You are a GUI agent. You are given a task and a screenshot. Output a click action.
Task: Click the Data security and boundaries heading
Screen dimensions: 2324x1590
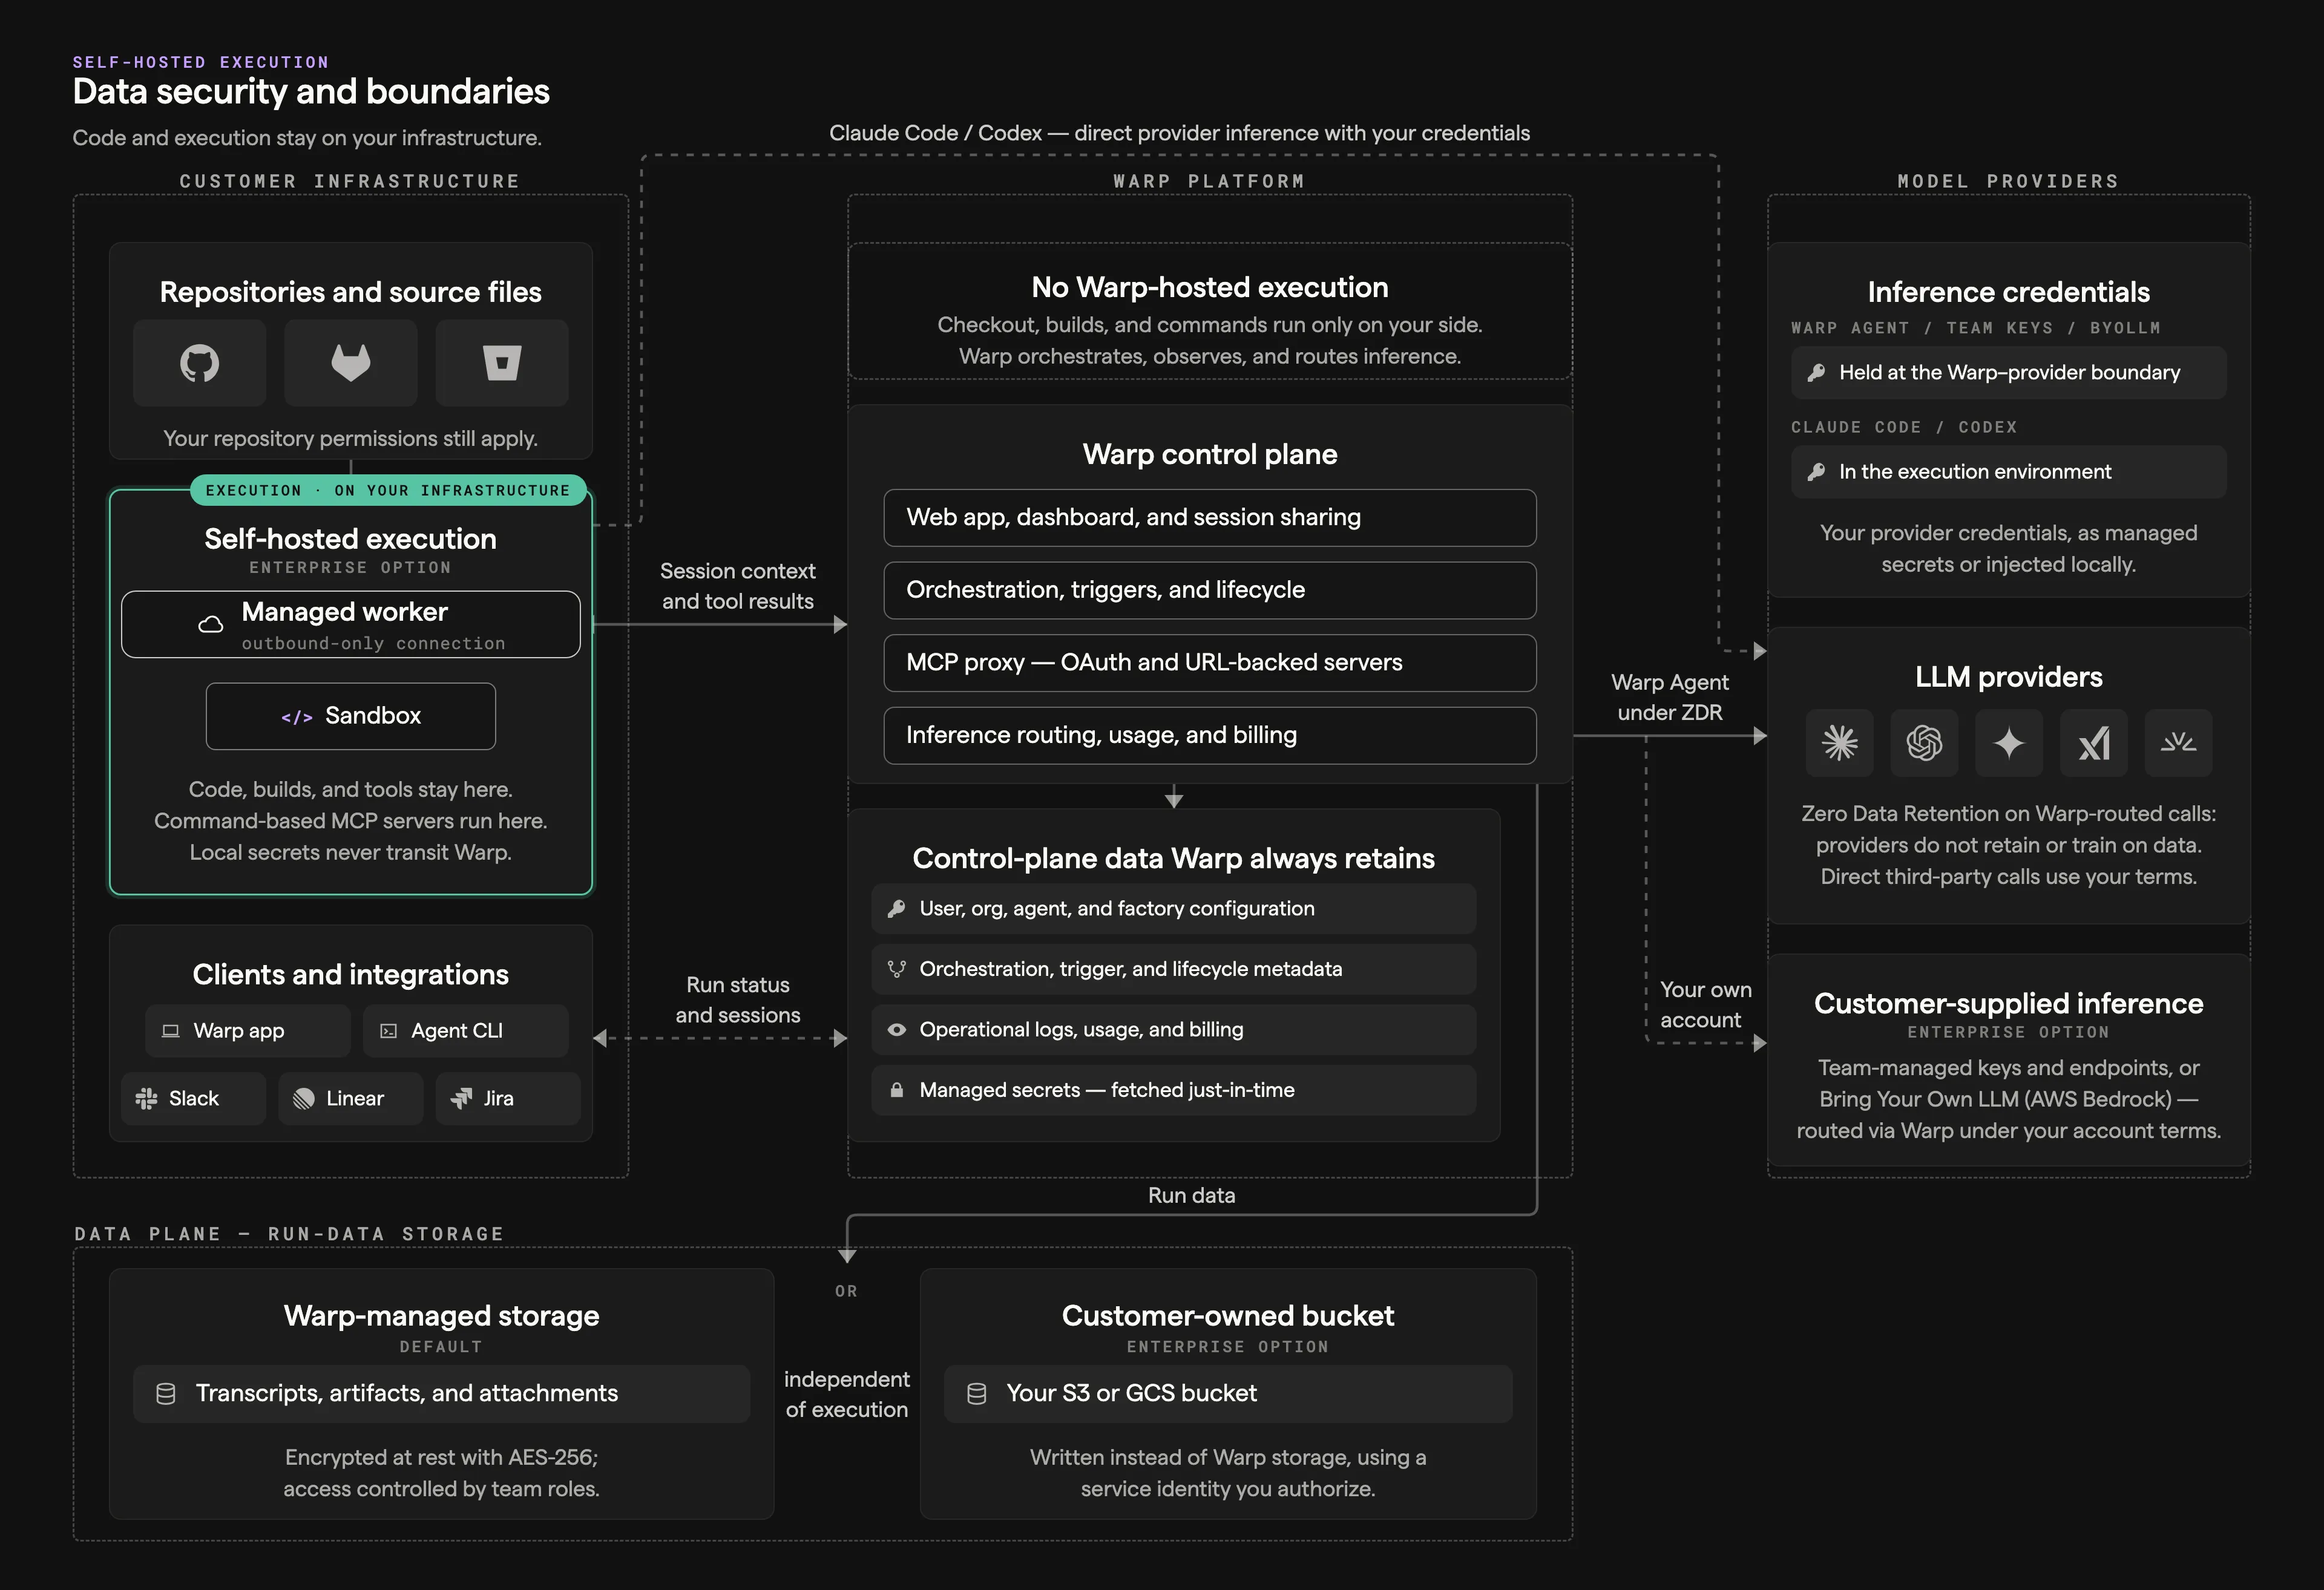point(311,92)
